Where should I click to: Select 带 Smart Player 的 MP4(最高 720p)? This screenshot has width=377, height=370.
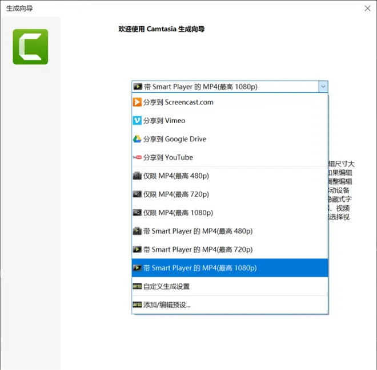point(230,250)
